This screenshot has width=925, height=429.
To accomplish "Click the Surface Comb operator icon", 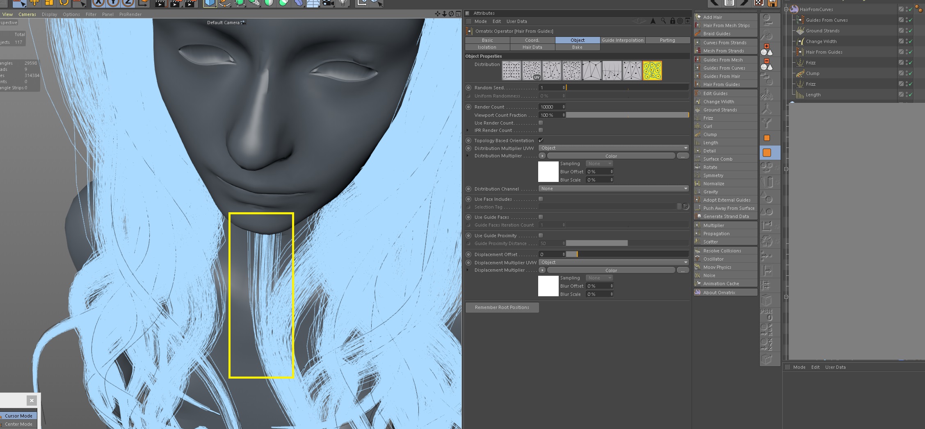I will click(698, 159).
